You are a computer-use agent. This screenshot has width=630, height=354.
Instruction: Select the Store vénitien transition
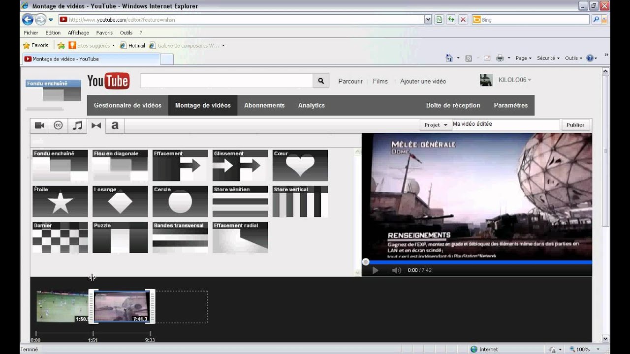click(x=240, y=202)
